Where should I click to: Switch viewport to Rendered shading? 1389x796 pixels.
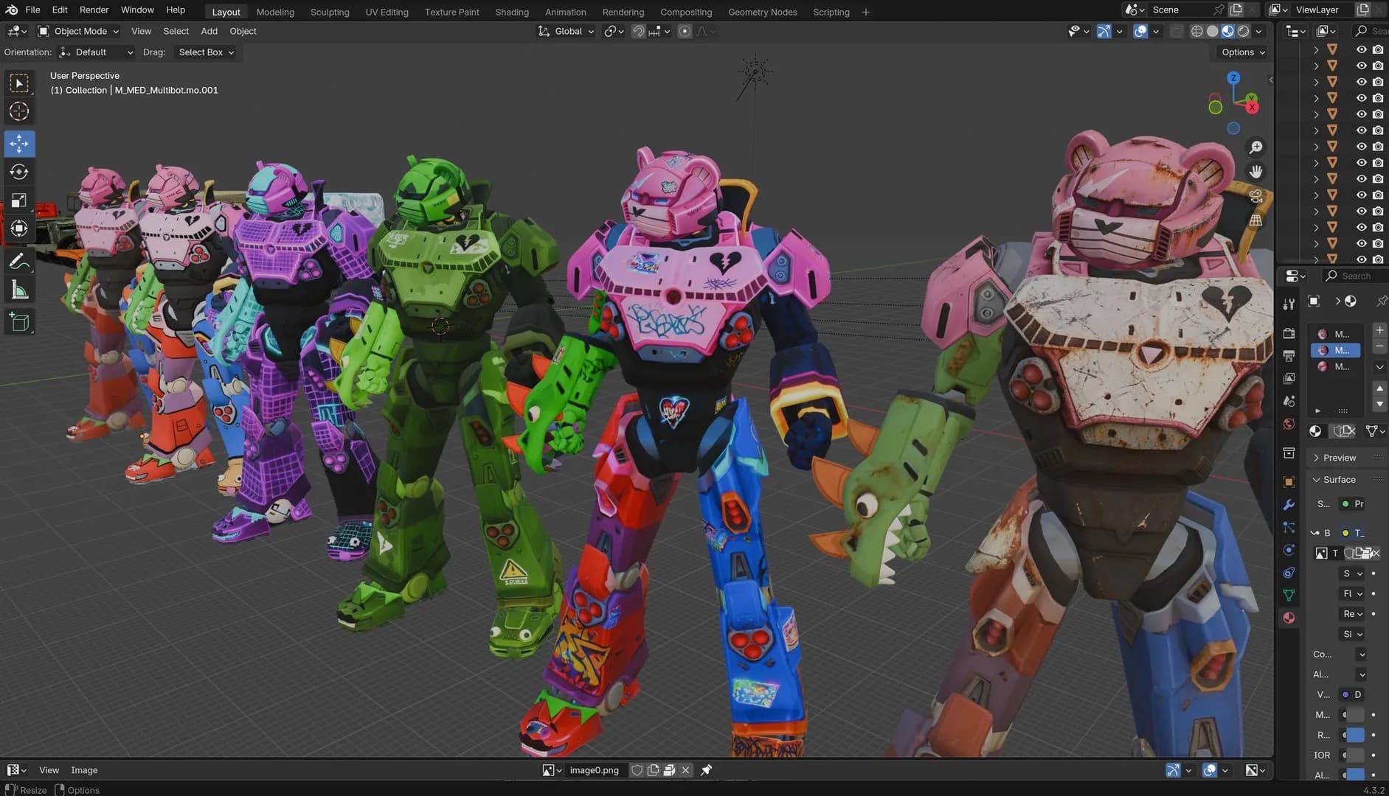[1244, 31]
